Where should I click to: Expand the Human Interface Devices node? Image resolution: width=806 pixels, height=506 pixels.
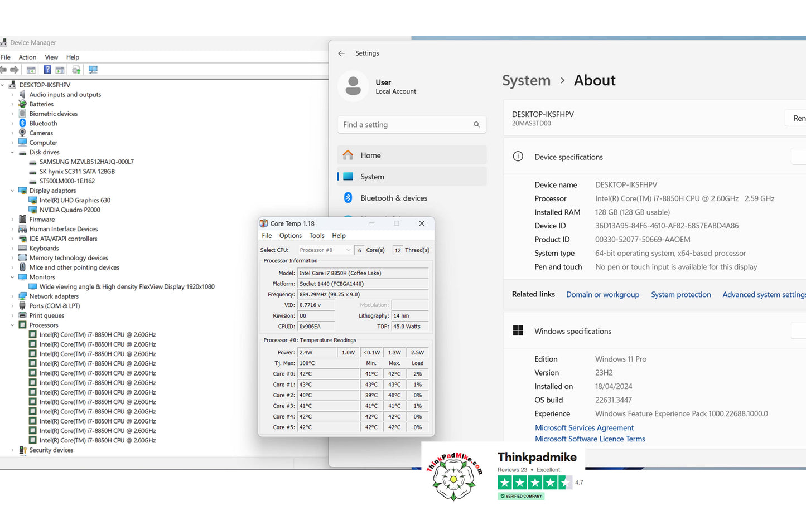tap(12, 229)
